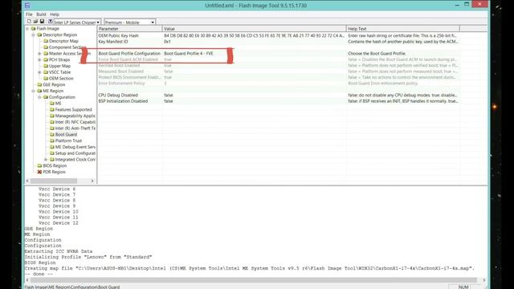
Task: Collapse the Configuration tree node
Action: coord(39,97)
